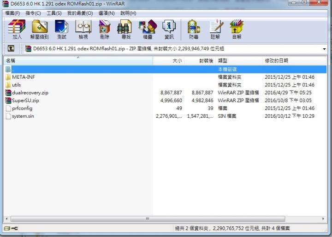Screen dimensions: 332x237
Task: Click the 4,982,846 packed size value
Action: coord(202,100)
